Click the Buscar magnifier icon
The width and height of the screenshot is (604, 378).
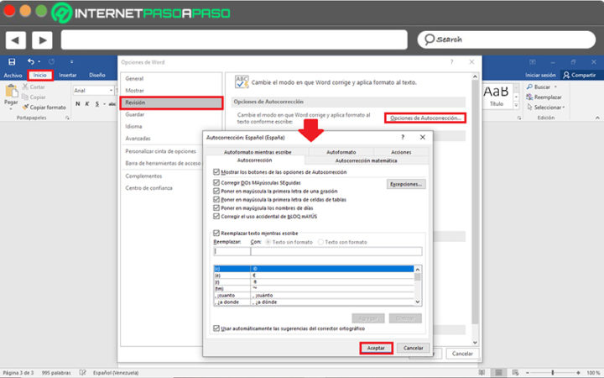pos(529,87)
